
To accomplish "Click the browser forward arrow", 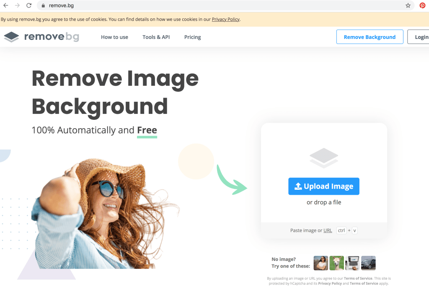I will point(17,5).
